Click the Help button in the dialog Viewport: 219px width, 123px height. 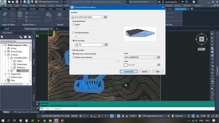pyautogui.click(x=157, y=71)
